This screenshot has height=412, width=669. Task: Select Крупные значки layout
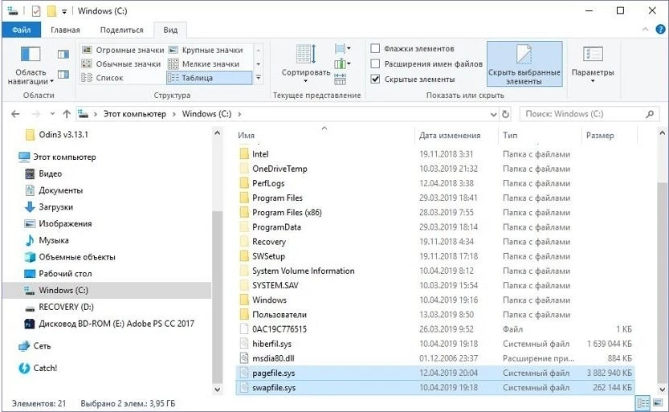pyautogui.click(x=206, y=50)
